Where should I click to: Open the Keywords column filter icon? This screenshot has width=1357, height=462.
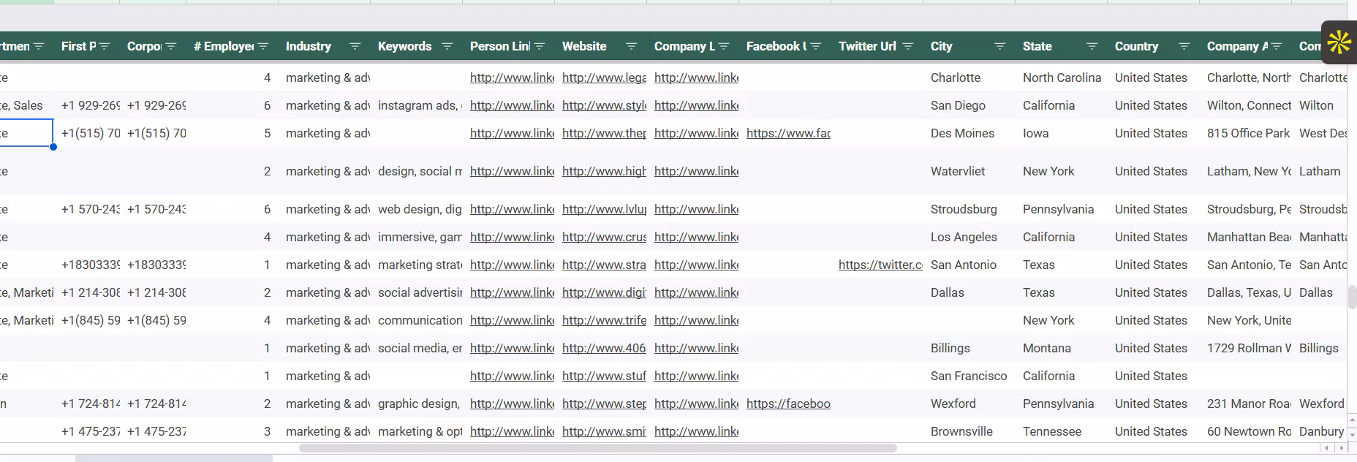coord(447,46)
